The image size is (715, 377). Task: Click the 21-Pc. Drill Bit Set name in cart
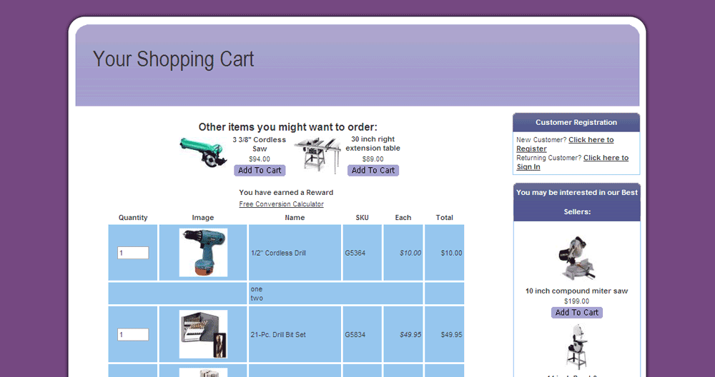pos(278,334)
